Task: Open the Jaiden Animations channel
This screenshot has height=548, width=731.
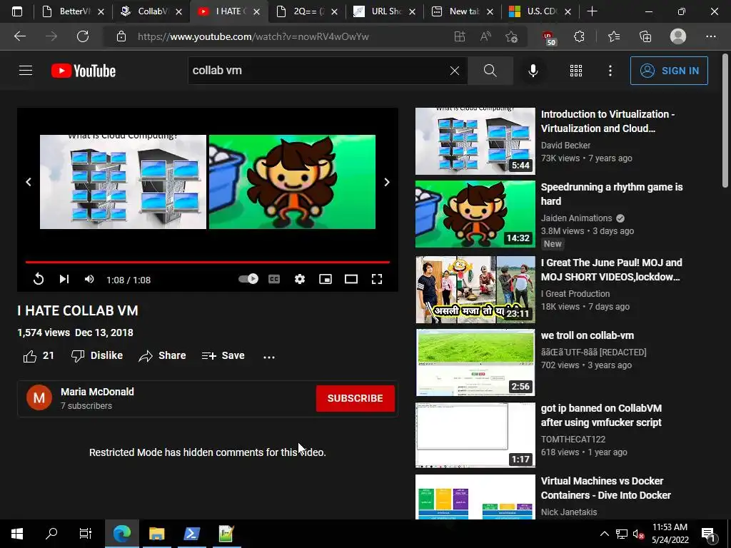Action: (576, 218)
